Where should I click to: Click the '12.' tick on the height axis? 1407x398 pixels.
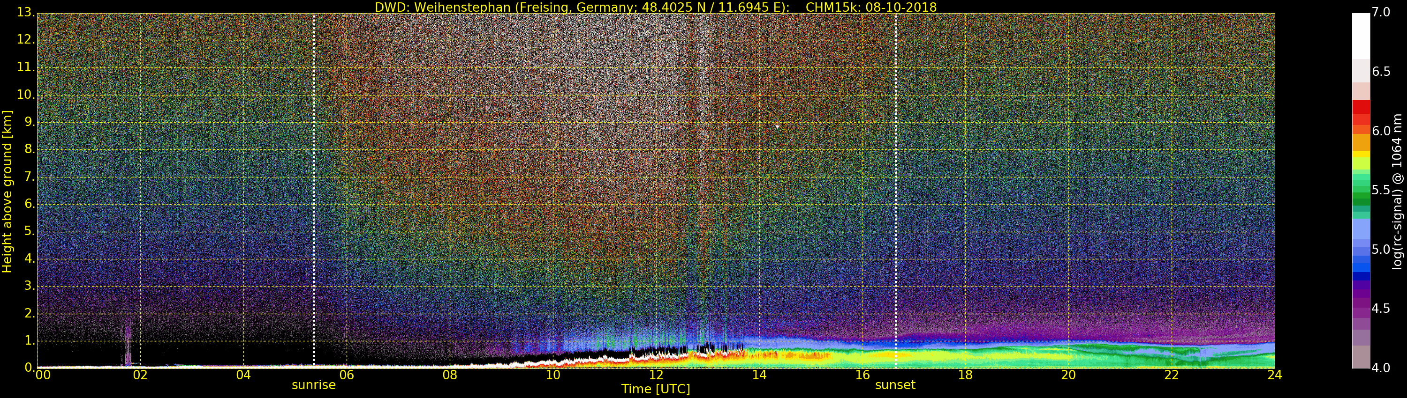(x=26, y=40)
